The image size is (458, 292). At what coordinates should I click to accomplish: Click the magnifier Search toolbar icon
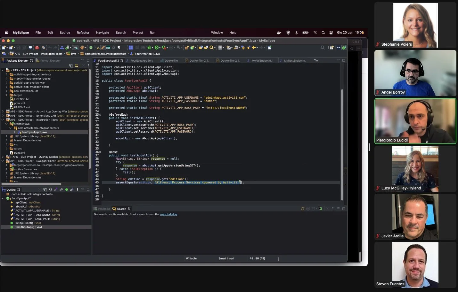click(211, 48)
